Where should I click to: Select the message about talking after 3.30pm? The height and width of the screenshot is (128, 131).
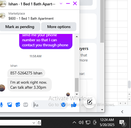tap(29, 85)
